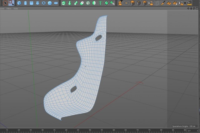Select the Polygon Pen tool

120,3
